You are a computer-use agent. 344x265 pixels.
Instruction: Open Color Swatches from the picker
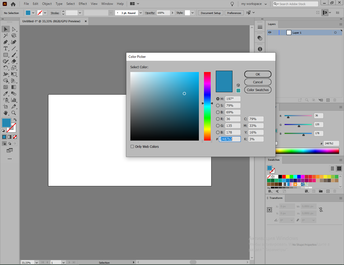[x=257, y=90]
